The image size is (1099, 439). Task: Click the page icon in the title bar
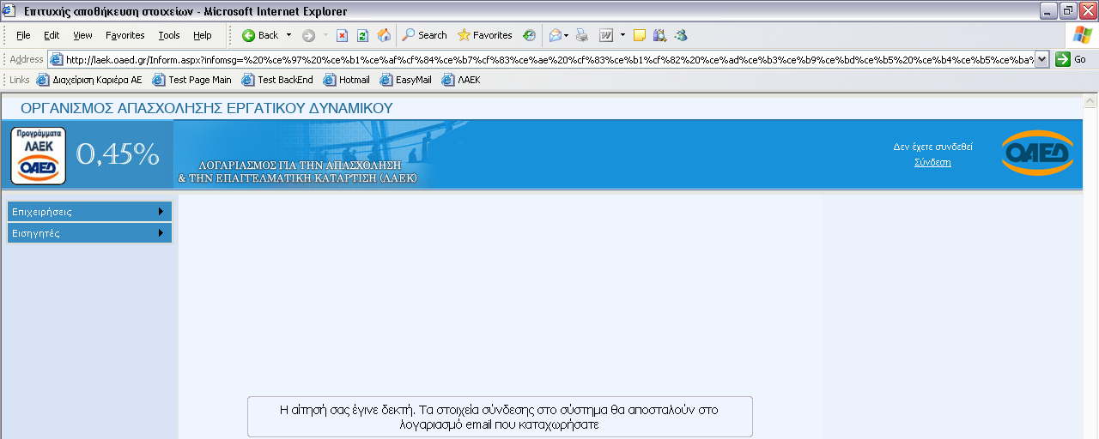tap(9, 11)
